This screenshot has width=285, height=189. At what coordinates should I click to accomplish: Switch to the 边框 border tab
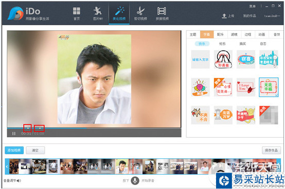point(248,34)
